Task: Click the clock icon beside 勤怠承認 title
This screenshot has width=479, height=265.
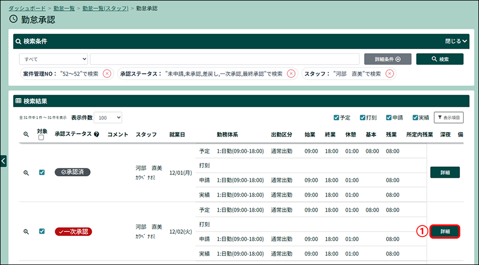Action: pos(13,19)
